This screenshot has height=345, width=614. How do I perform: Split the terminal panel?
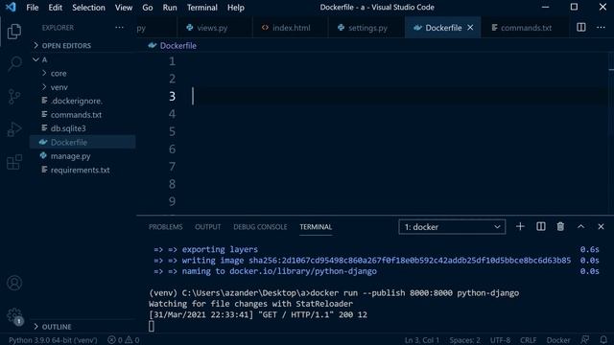[541, 226]
